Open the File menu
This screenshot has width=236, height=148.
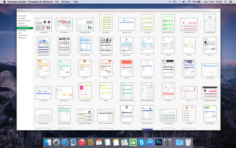tap(57, 2)
